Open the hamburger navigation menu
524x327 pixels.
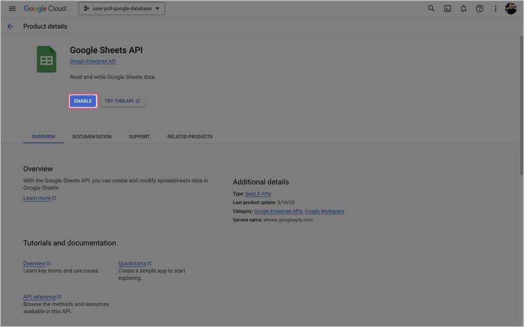tap(12, 8)
